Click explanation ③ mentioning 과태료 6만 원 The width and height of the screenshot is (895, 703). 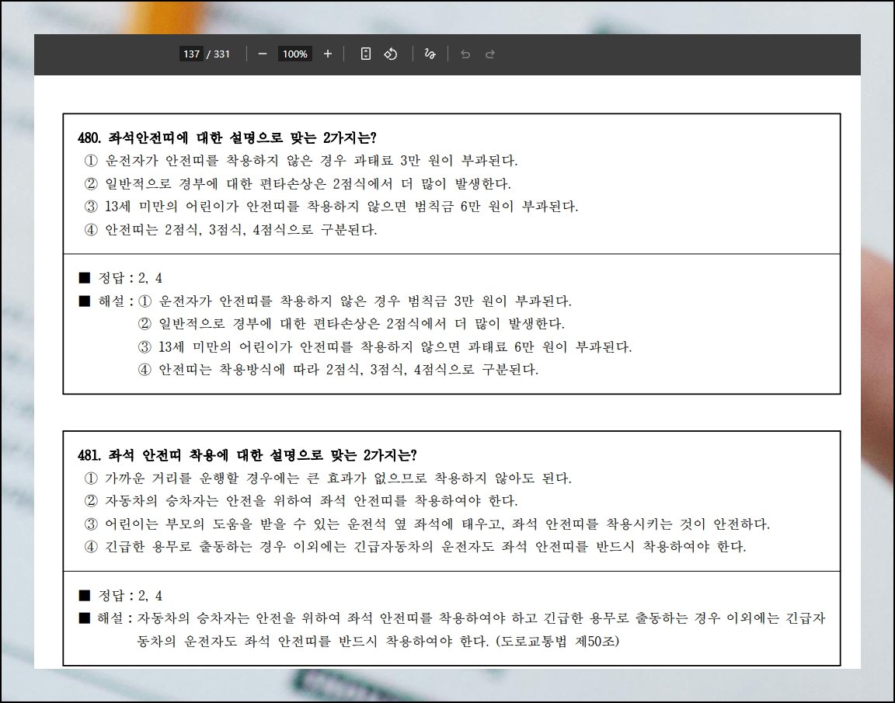(385, 346)
